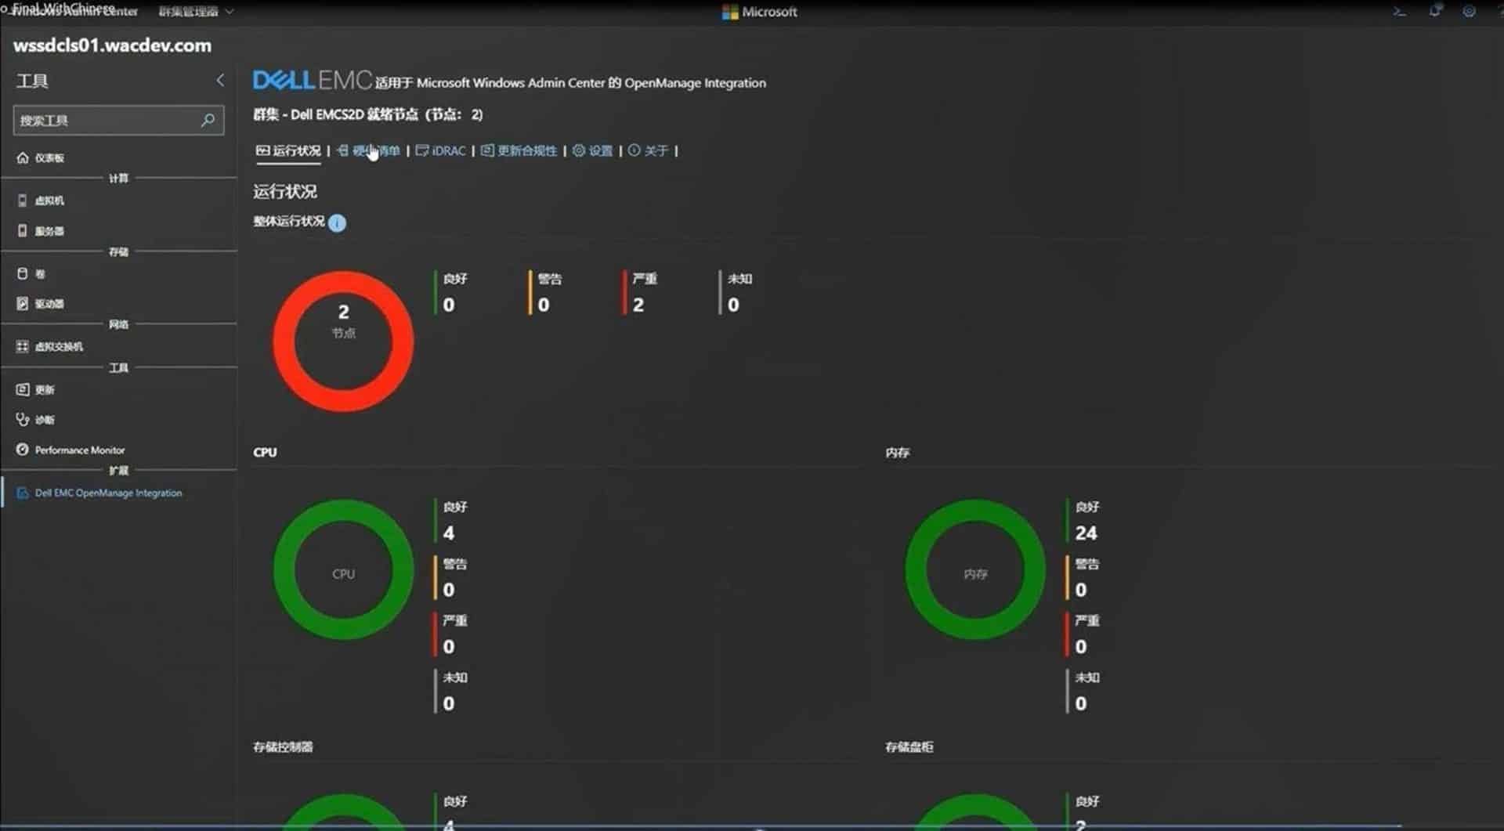The image size is (1504, 831).
Task: Focus the 搜索工具 search field
Action: coord(118,120)
